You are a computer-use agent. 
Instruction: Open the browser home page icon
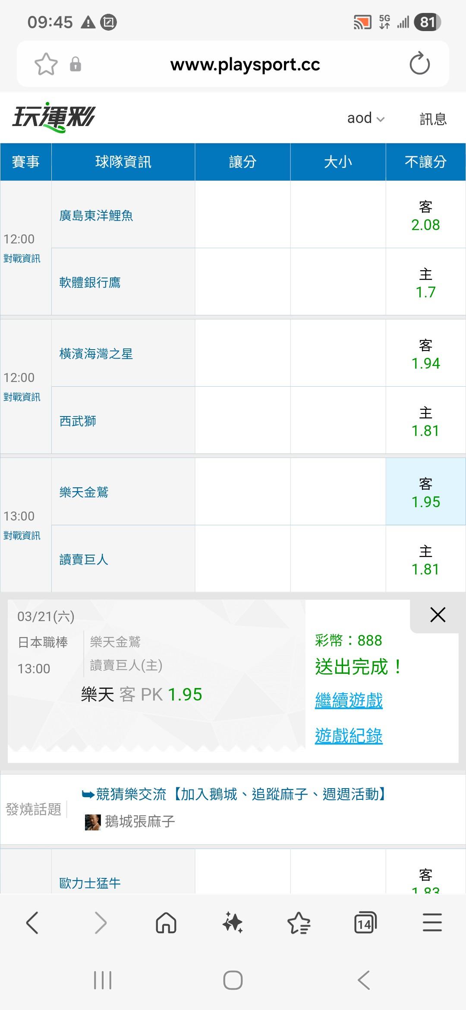(166, 923)
